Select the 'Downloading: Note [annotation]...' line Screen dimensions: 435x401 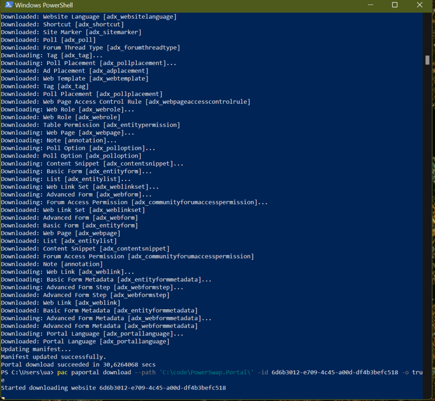tap(59, 141)
